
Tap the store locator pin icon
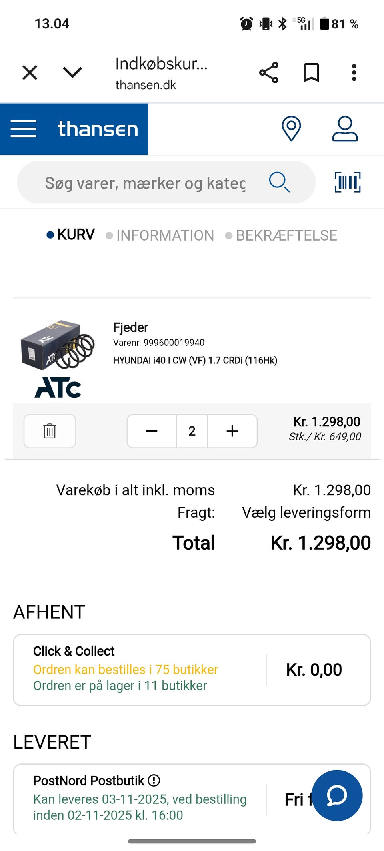pos(291,129)
